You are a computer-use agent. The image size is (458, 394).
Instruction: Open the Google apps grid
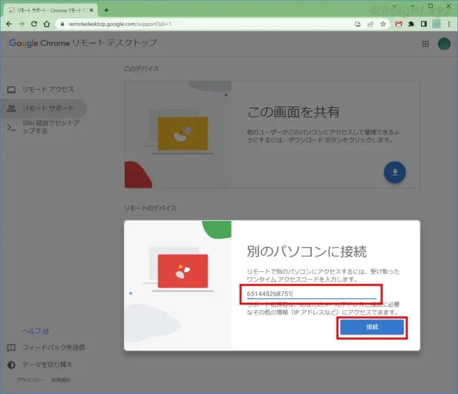point(425,44)
